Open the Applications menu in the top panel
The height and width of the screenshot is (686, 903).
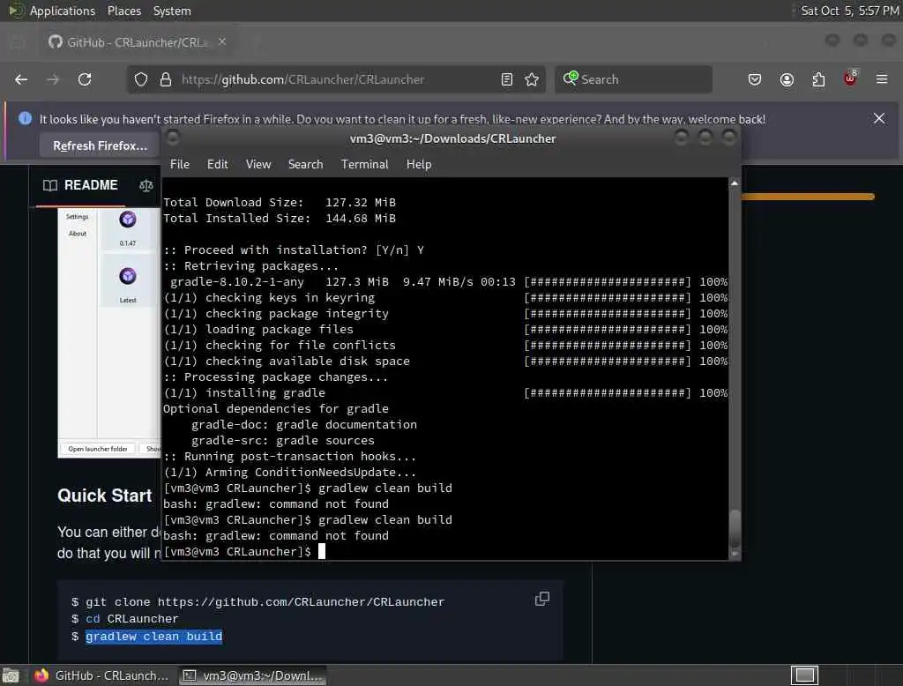point(63,11)
